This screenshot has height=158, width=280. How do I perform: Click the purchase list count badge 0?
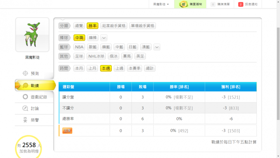[213, 4]
